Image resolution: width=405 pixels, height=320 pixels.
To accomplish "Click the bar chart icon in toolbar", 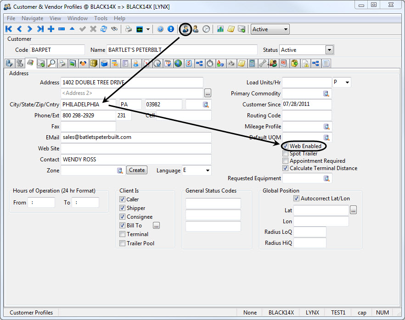I will coord(220,29).
